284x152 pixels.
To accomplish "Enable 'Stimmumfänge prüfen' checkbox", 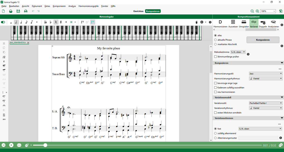I will [x=215, y=56].
